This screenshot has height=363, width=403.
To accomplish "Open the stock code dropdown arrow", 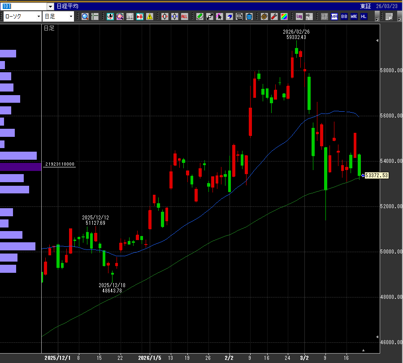I will pyautogui.click(x=50, y=6).
